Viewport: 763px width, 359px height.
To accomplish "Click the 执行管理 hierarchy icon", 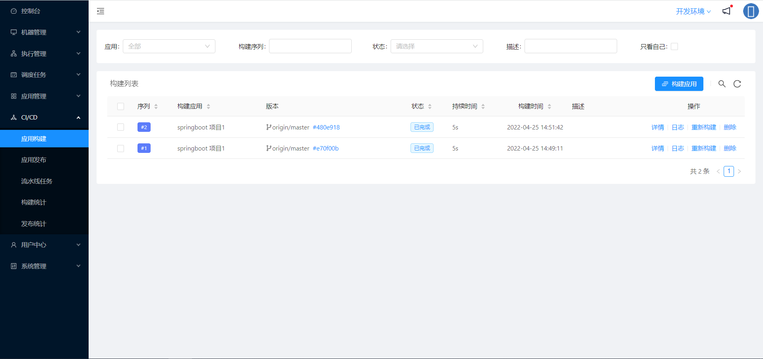I will click(14, 54).
